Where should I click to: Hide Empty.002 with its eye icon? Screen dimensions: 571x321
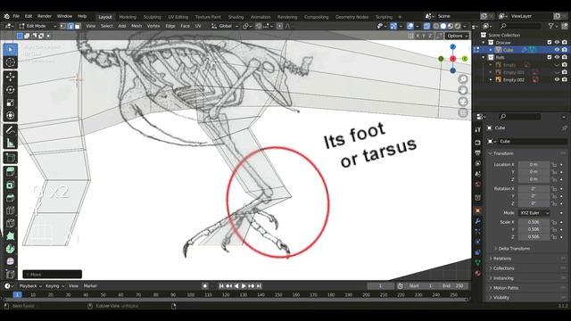pos(557,79)
